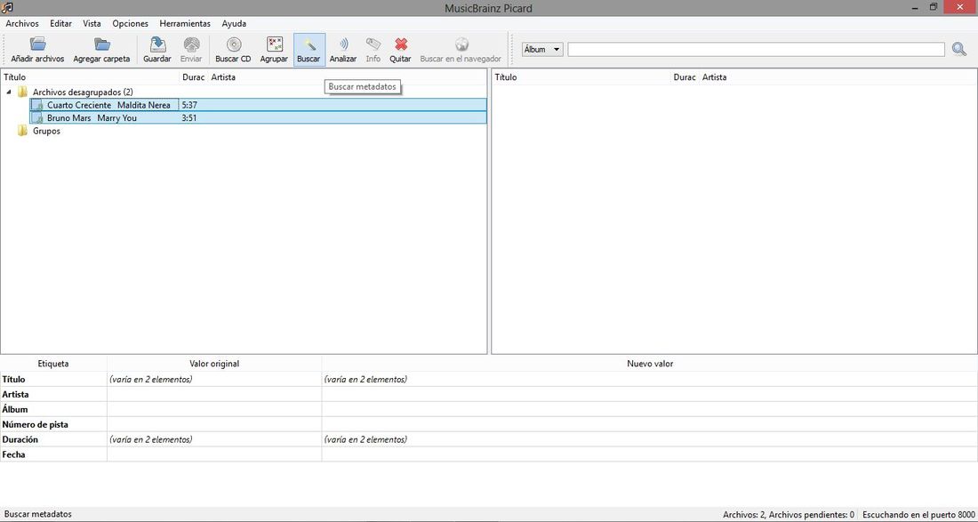Image resolution: width=978 pixels, height=522 pixels.
Task: Click the Guardar save icon
Action: point(157,44)
